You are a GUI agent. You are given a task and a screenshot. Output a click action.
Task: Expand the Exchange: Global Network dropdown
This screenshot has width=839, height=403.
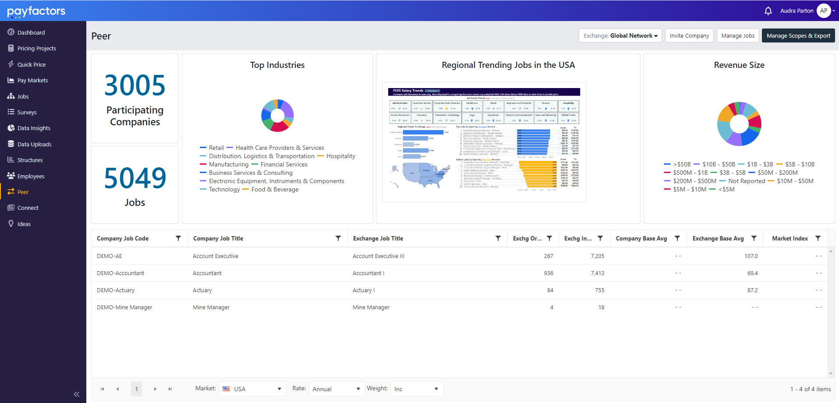click(x=620, y=35)
